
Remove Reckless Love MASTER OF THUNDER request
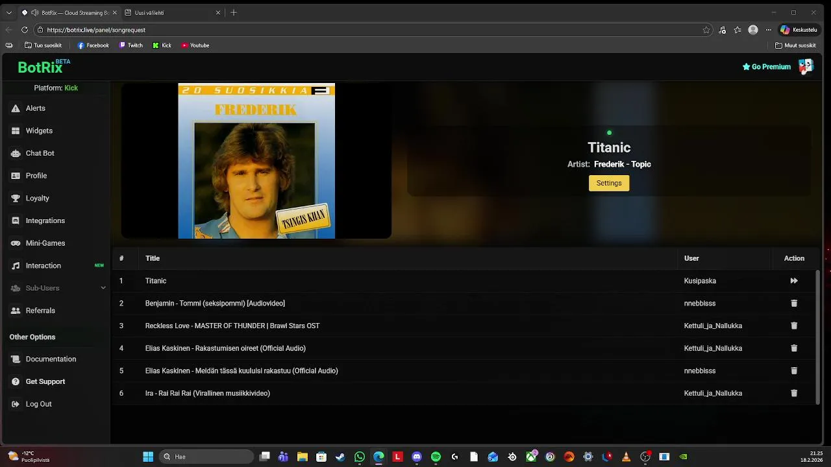click(793, 326)
